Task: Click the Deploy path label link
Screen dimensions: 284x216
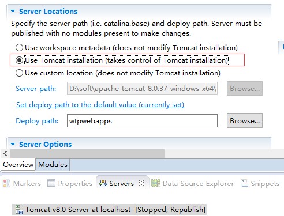Action: point(37,121)
